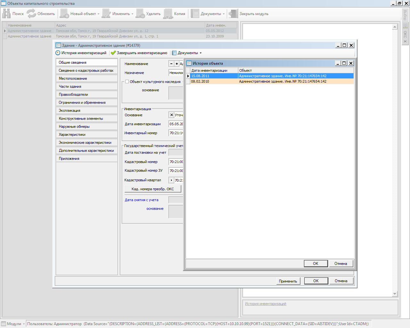Open История инвентаризаций clock icon
The image size is (410, 328).
coord(58,53)
